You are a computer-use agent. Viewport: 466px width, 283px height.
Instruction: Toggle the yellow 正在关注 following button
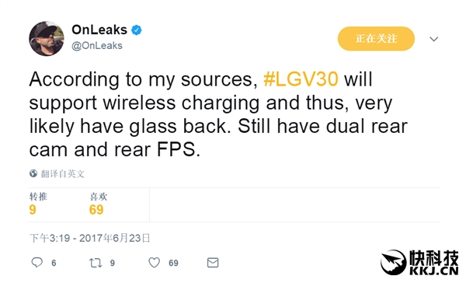[376, 39]
